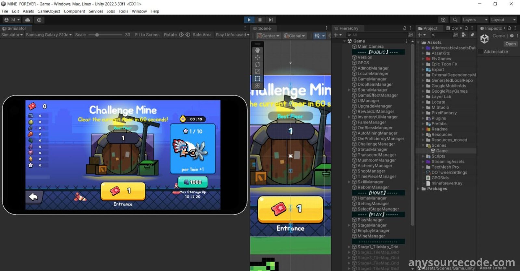Image resolution: width=520 pixels, height=271 pixels.
Task: Open the Inspector help icon
Action: 512,36
